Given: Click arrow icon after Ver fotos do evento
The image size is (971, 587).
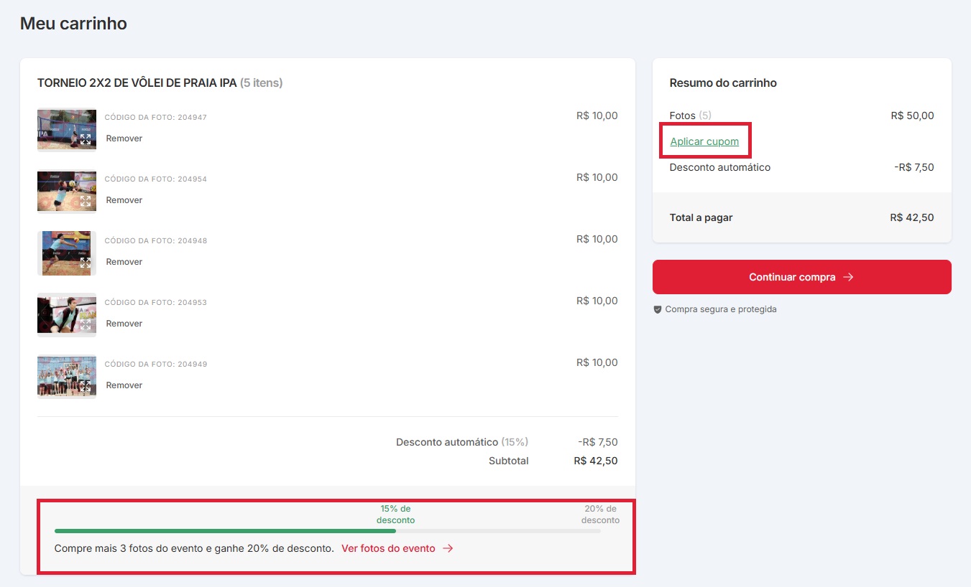Looking at the screenshot, I should (x=448, y=548).
